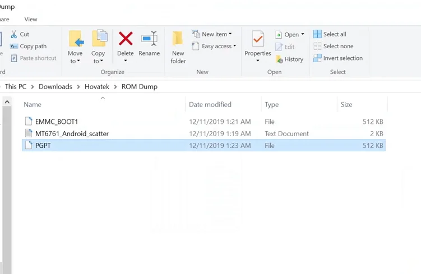This screenshot has height=274, width=421.
Task: Expand breadcrumb chevron after Hovatek
Action: 115,87
